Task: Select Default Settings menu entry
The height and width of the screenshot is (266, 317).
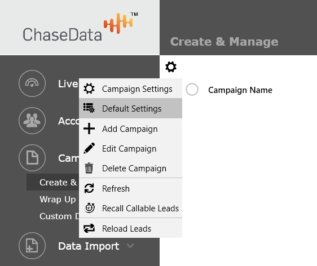Action: point(131,108)
